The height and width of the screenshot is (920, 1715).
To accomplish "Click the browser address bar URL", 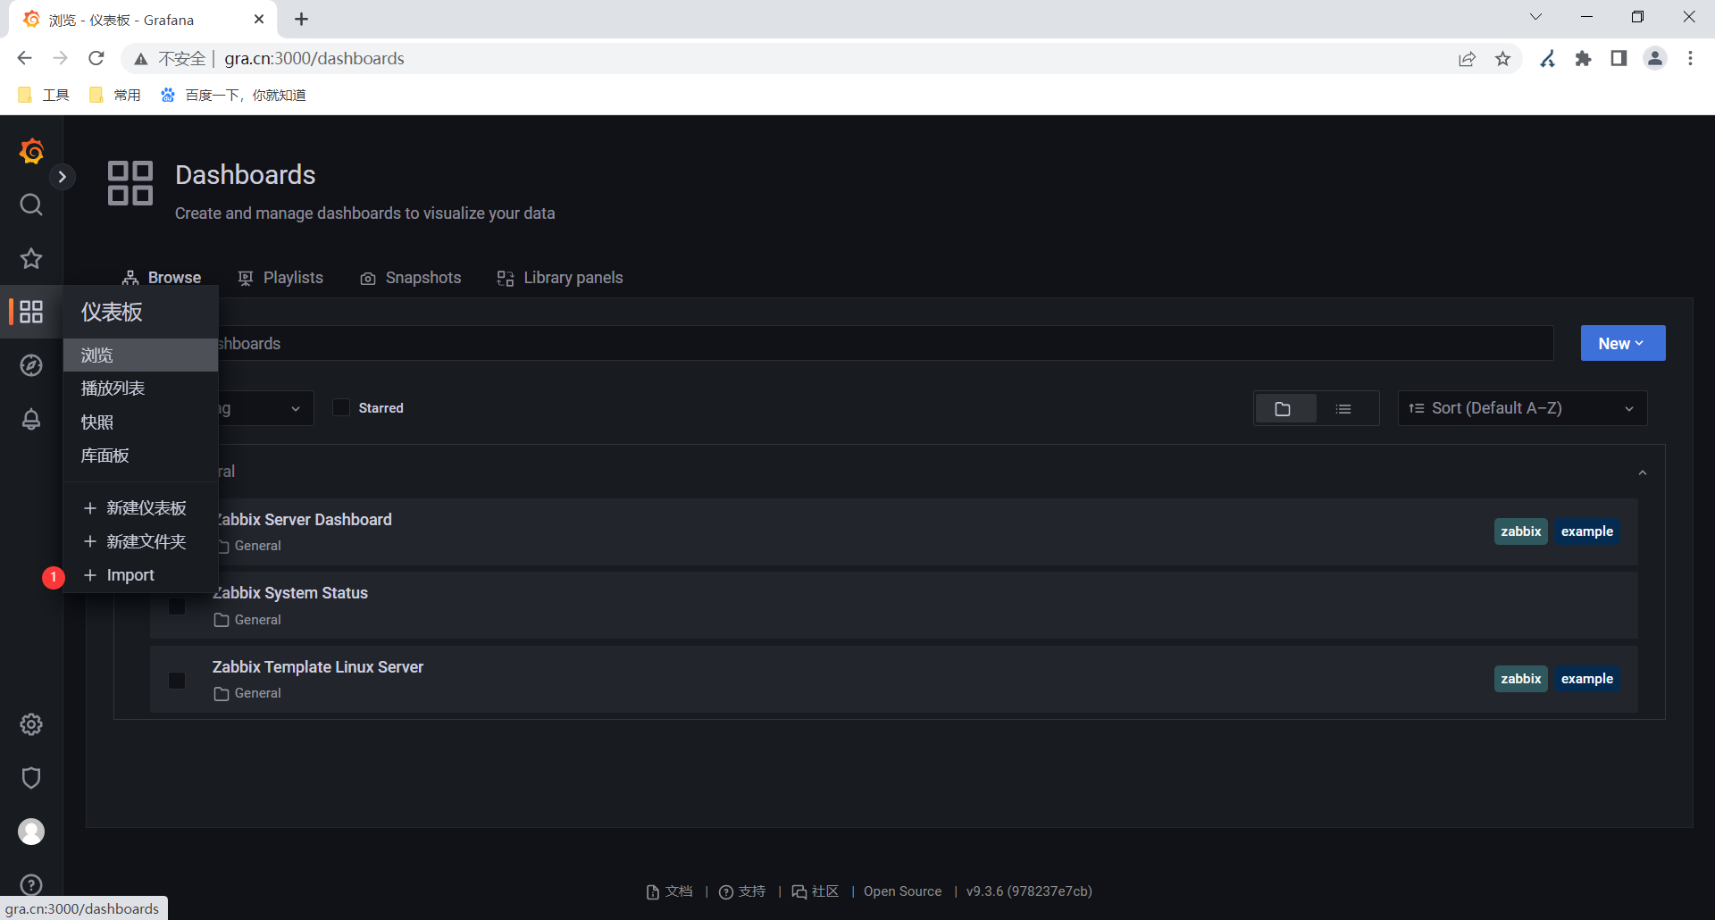I will coord(314,58).
